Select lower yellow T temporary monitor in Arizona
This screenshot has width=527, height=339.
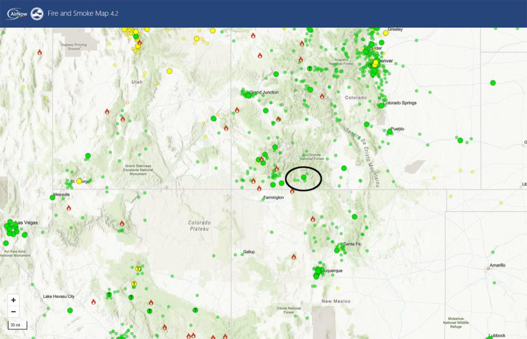click(x=134, y=284)
